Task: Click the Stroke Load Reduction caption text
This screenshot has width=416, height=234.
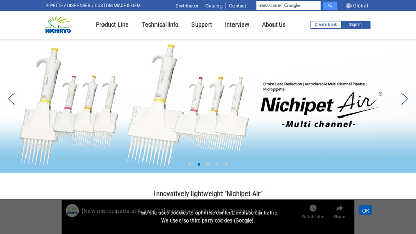Action: (x=315, y=86)
